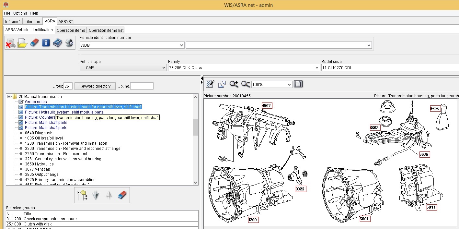Click the zoom in magnifier icon
This screenshot has height=229, width=459.
pos(234,84)
